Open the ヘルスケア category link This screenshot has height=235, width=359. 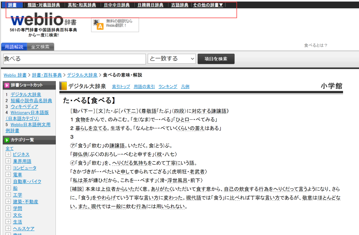point(24,229)
